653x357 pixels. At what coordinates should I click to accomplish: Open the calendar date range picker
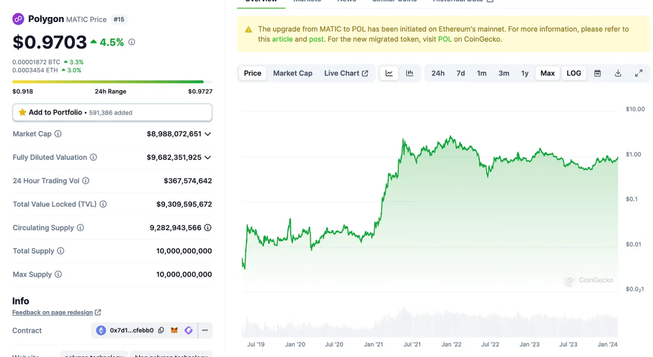click(597, 73)
